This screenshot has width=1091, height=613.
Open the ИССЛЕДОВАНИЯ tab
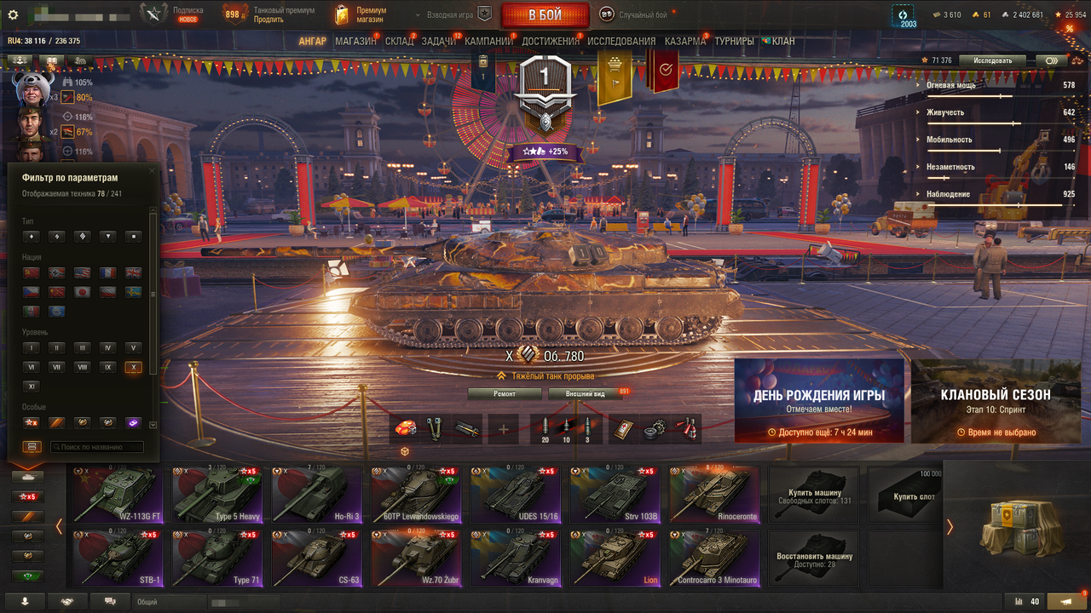coord(621,41)
